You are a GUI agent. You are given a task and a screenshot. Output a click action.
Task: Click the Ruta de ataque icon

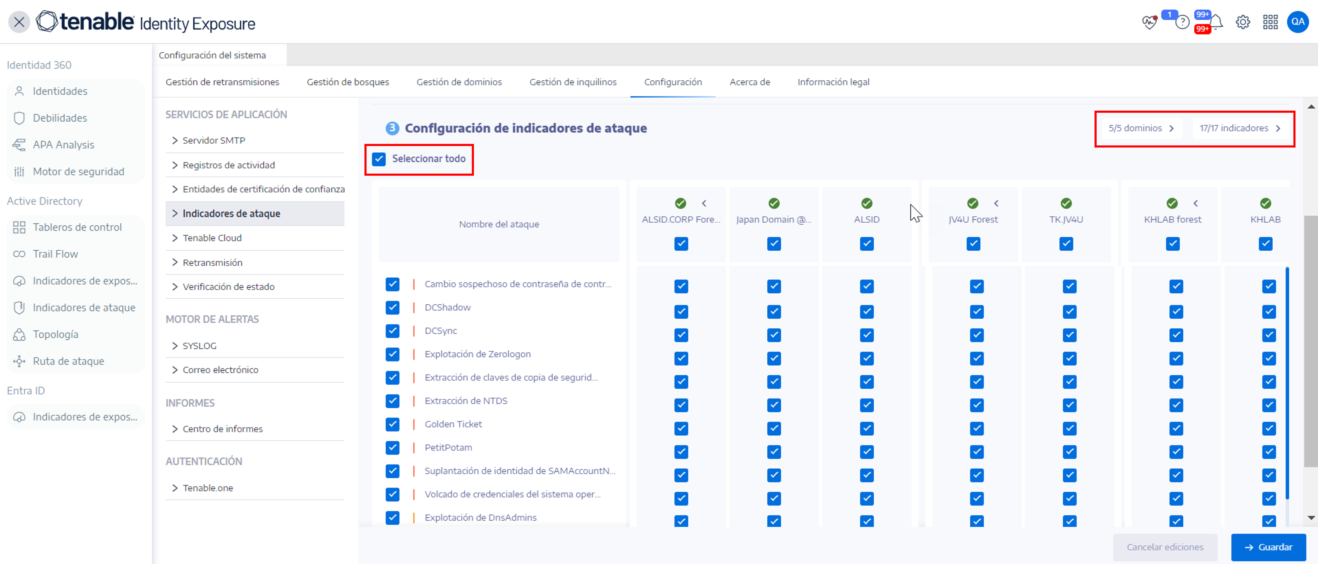(19, 361)
